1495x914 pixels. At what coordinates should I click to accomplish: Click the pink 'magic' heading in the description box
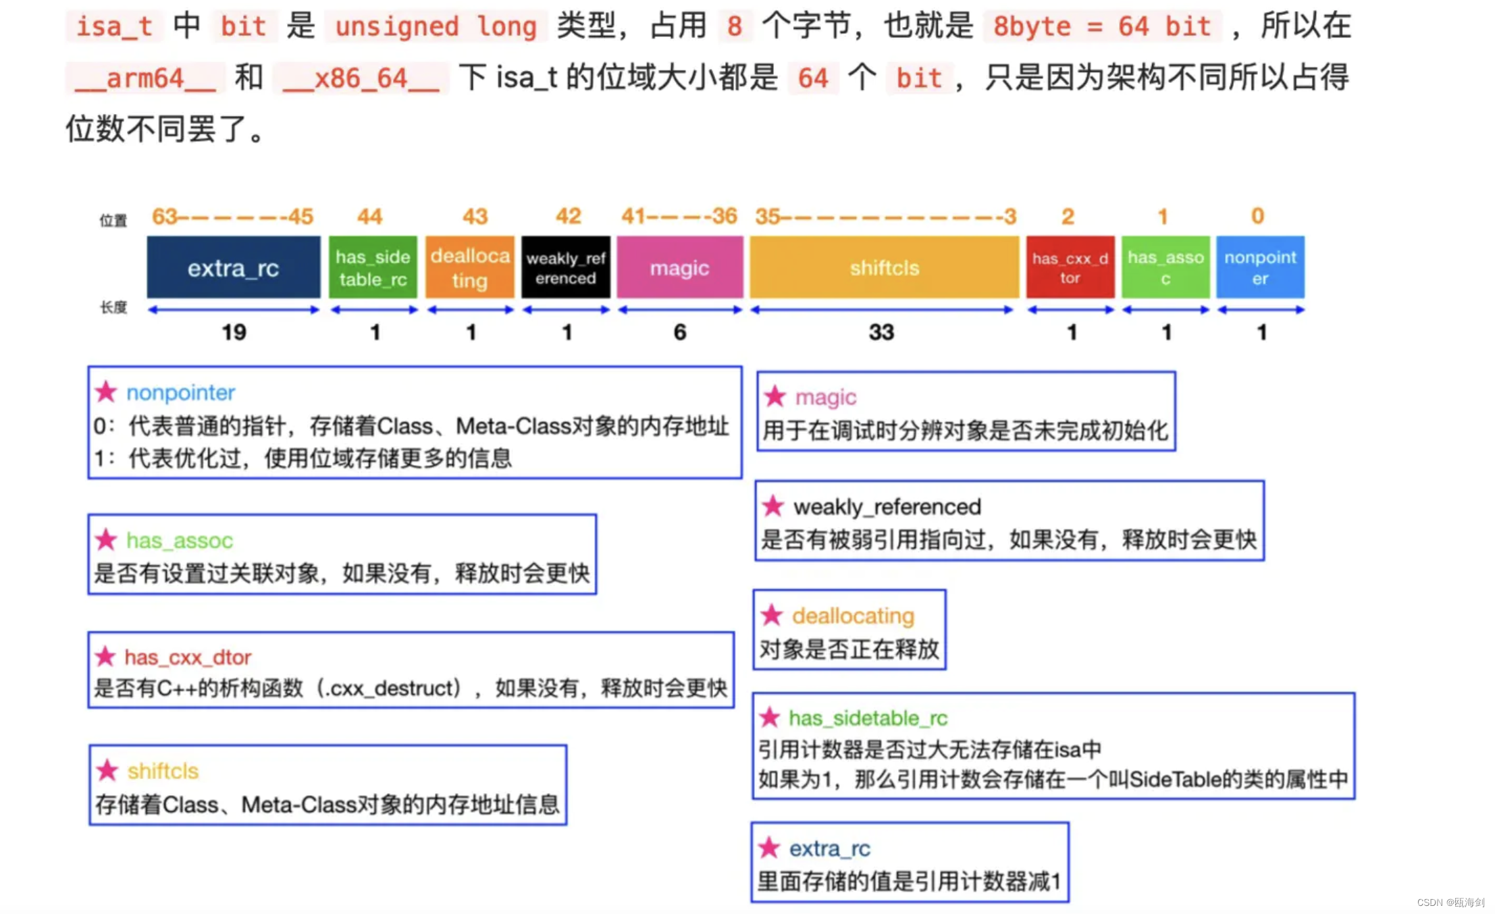(x=826, y=397)
